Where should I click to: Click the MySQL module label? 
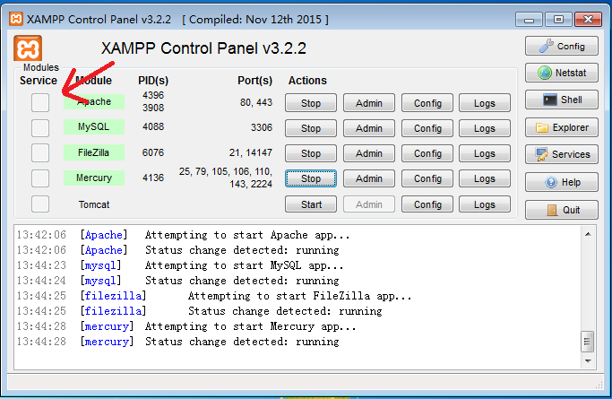pyautogui.click(x=94, y=127)
